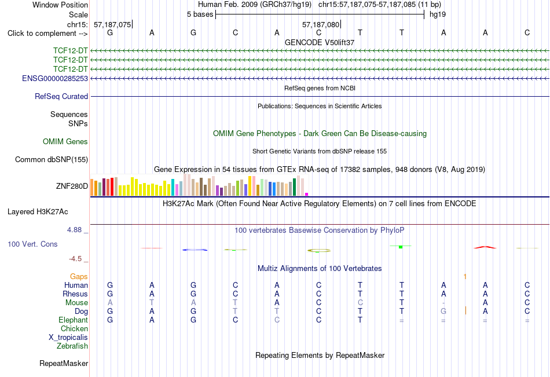Viewport: 550px width, 377px height.
Task: Select the Human alignment row label
Action: tap(76, 285)
